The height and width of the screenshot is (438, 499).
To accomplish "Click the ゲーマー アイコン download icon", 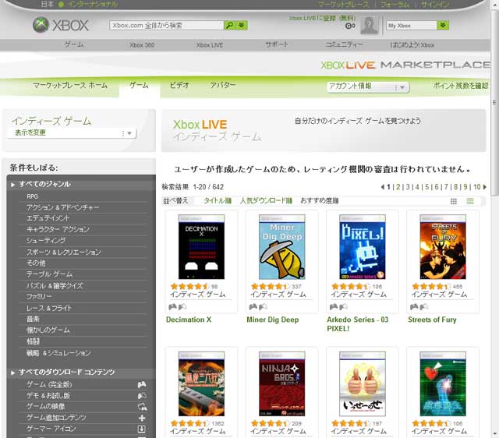I will (142, 429).
